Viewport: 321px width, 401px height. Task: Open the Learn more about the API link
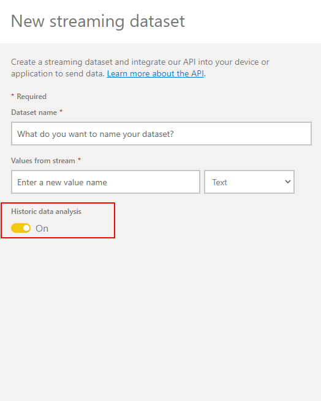156,73
